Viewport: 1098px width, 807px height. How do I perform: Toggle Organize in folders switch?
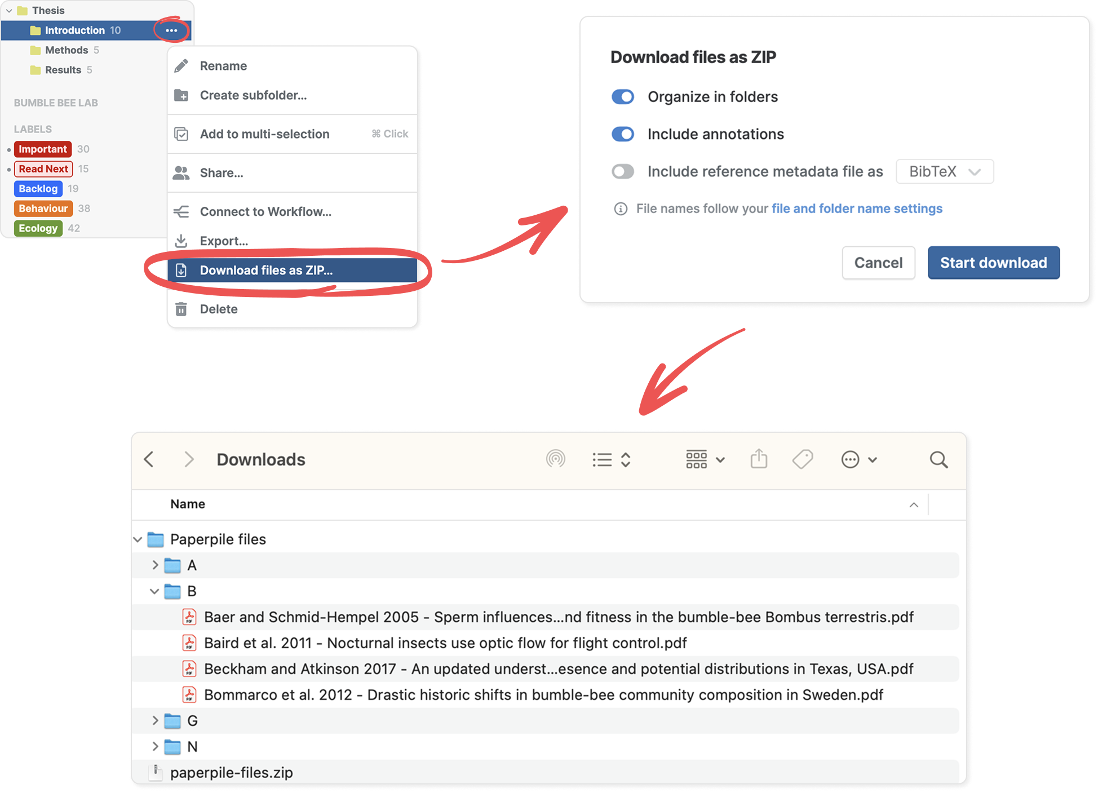click(623, 97)
